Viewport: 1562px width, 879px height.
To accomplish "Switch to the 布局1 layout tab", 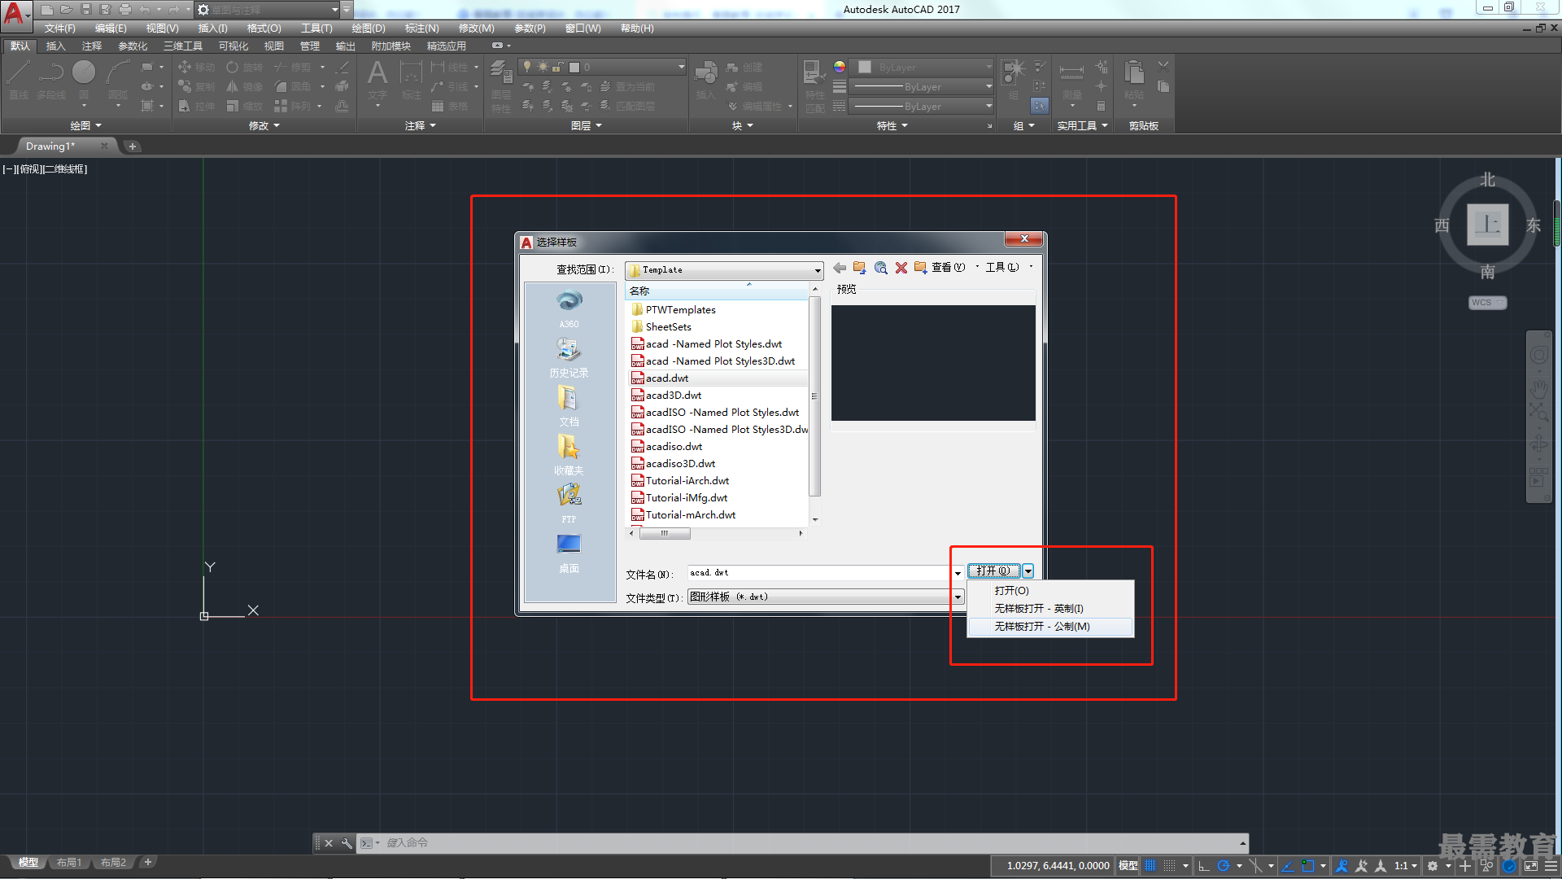I will (69, 863).
